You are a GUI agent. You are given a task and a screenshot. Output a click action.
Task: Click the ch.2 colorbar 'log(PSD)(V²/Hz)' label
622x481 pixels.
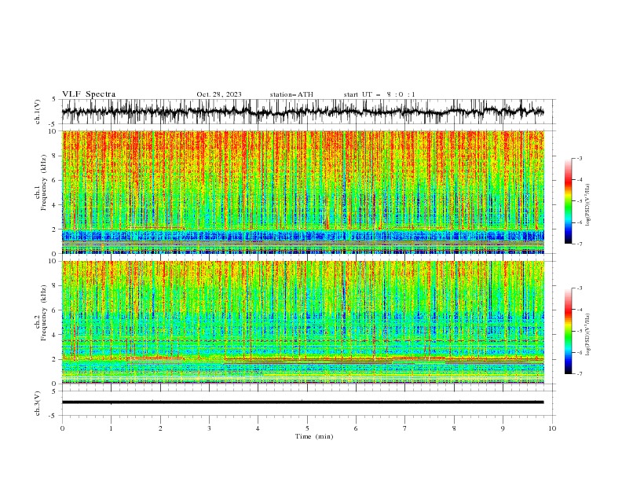588,335
